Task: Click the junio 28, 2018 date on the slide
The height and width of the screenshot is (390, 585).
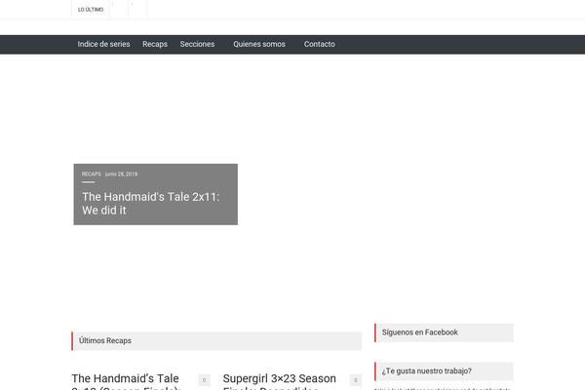Action: [121, 174]
